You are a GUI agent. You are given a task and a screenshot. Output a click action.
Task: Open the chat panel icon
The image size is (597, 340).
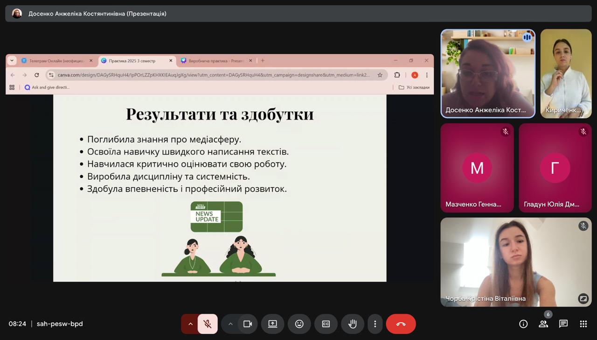[x=563, y=324]
